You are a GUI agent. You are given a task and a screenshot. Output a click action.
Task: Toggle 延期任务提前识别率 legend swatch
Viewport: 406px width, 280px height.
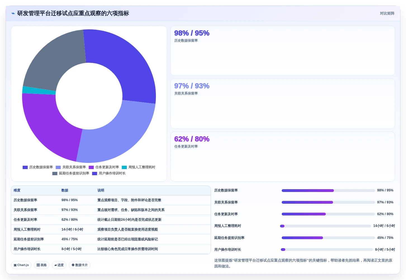55,174
